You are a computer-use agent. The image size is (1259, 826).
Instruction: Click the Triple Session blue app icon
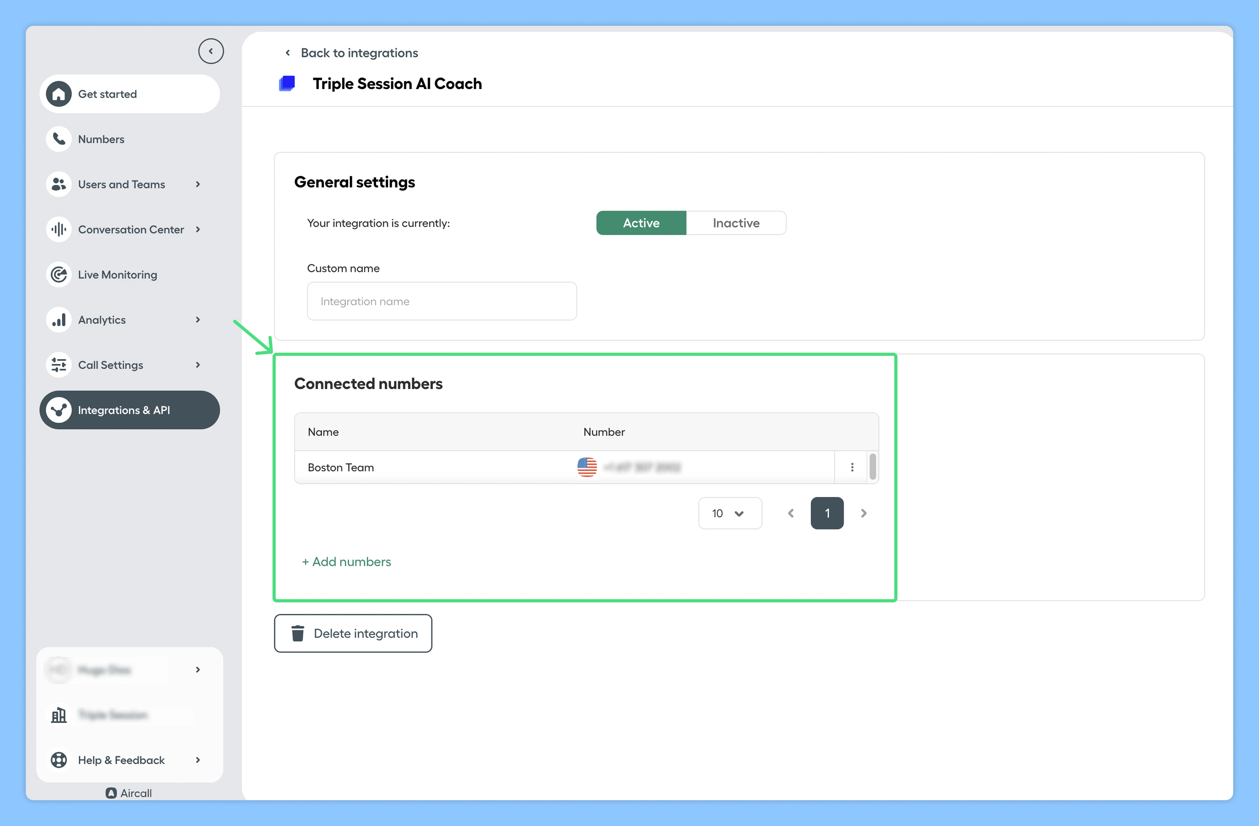tap(287, 84)
